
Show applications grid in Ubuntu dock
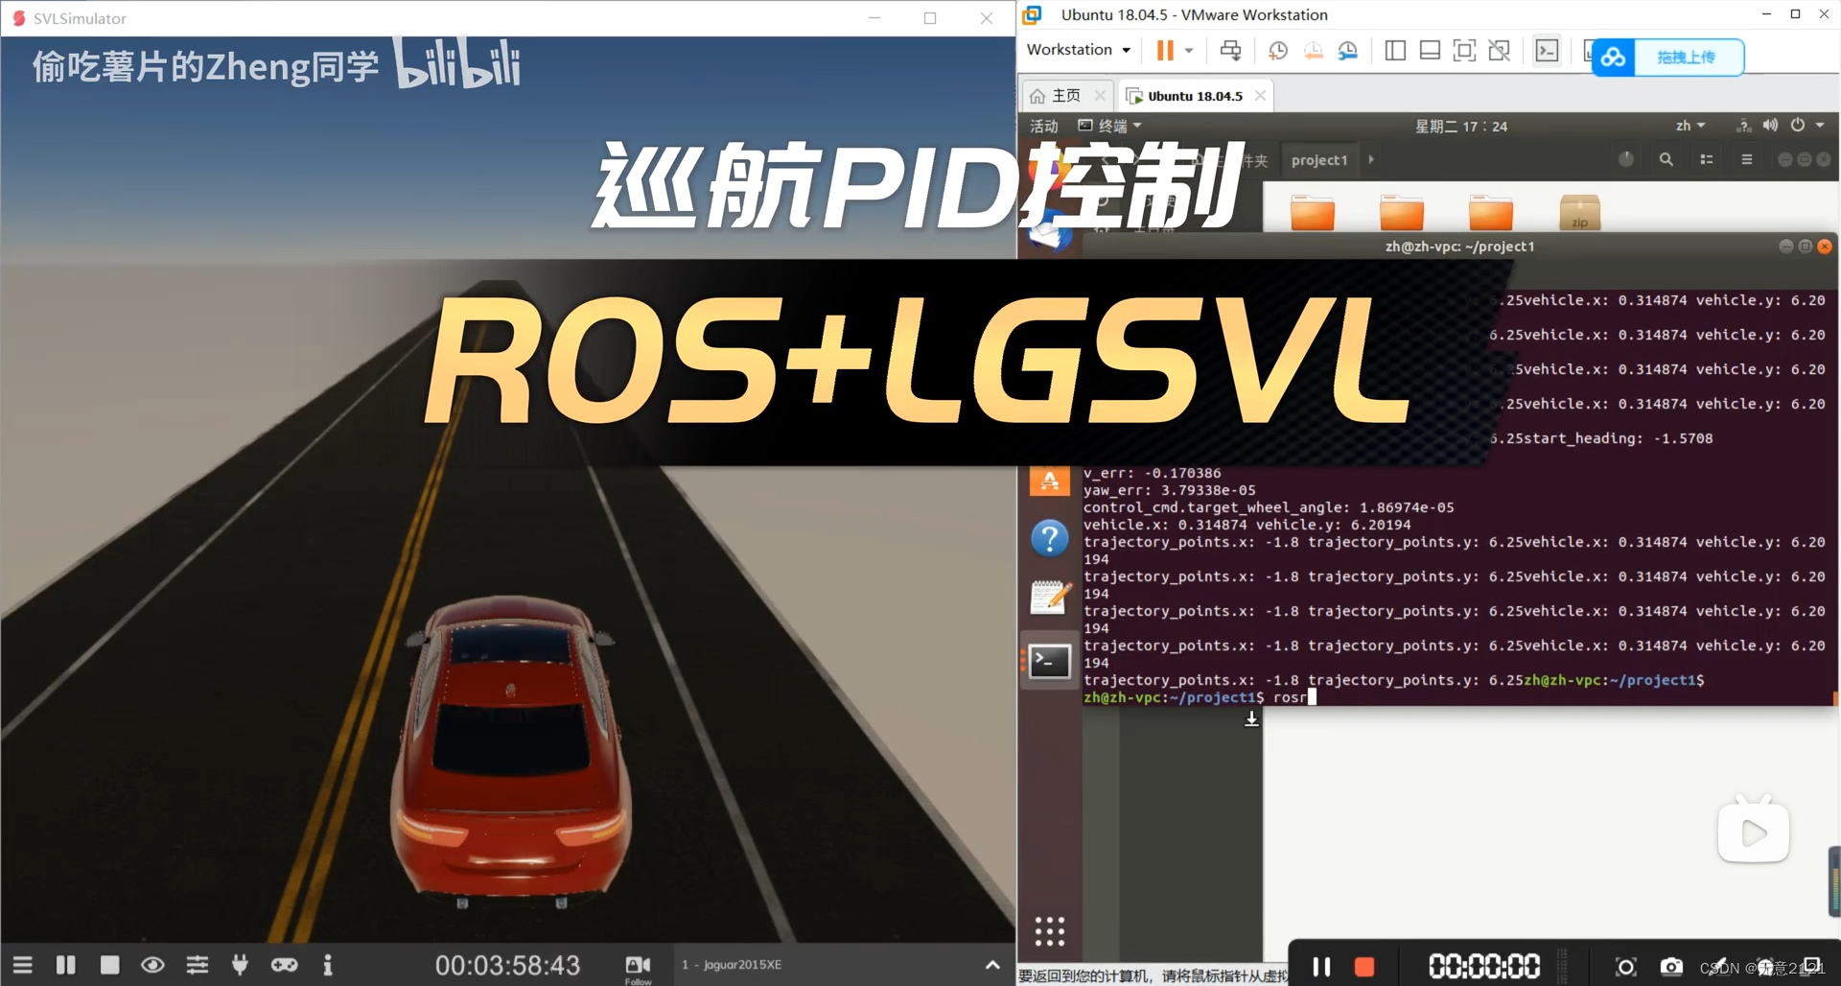tap(1049, 930)
